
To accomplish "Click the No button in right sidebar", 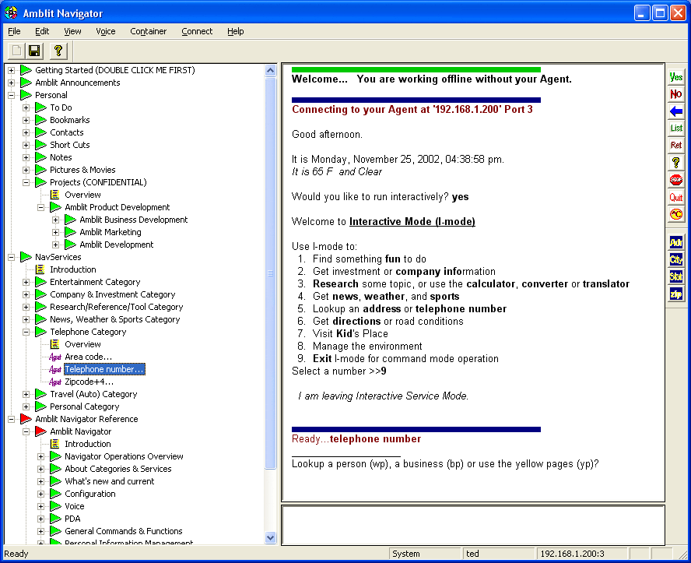I will pyautogui.click(x=676, y=94).
